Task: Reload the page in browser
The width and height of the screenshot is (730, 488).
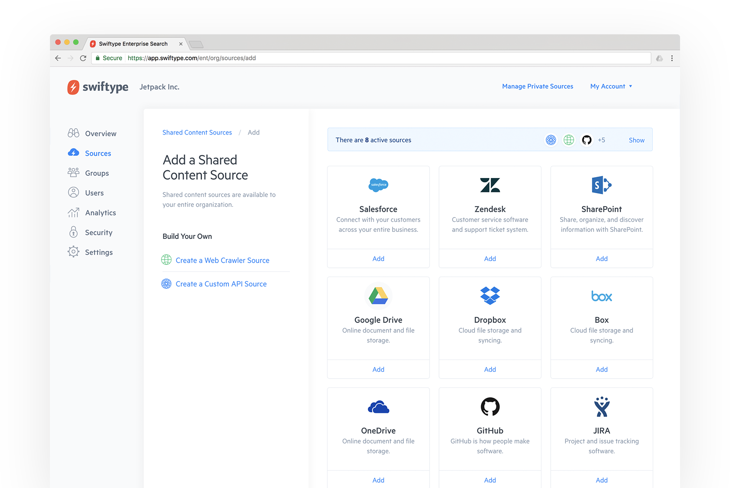Action: 83,58
